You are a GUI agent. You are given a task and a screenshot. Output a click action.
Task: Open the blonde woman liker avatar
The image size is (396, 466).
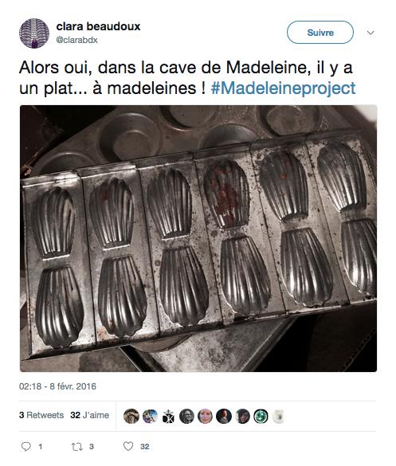[x=205, y=416]
